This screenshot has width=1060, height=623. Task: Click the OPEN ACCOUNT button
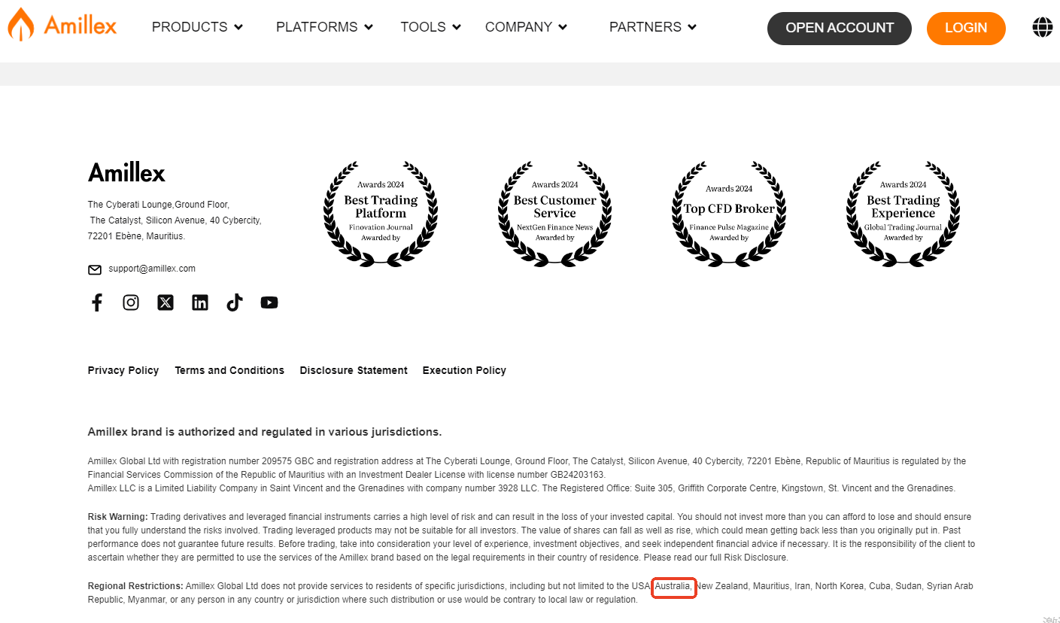(x=840, y=29)
